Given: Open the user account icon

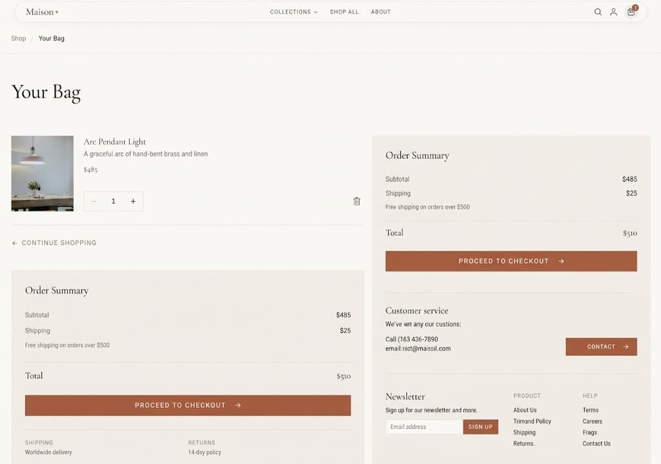Looking at the screenshot, I should (x=613, y=12).
